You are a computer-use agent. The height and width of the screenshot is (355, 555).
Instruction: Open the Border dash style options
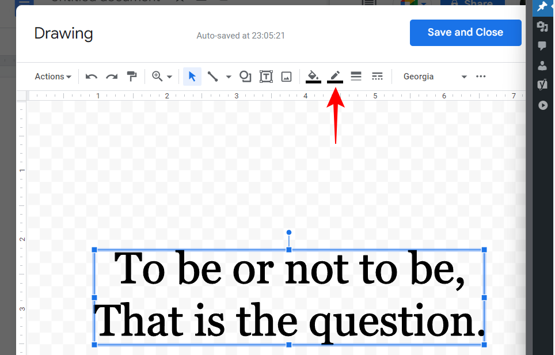[377, 77]
